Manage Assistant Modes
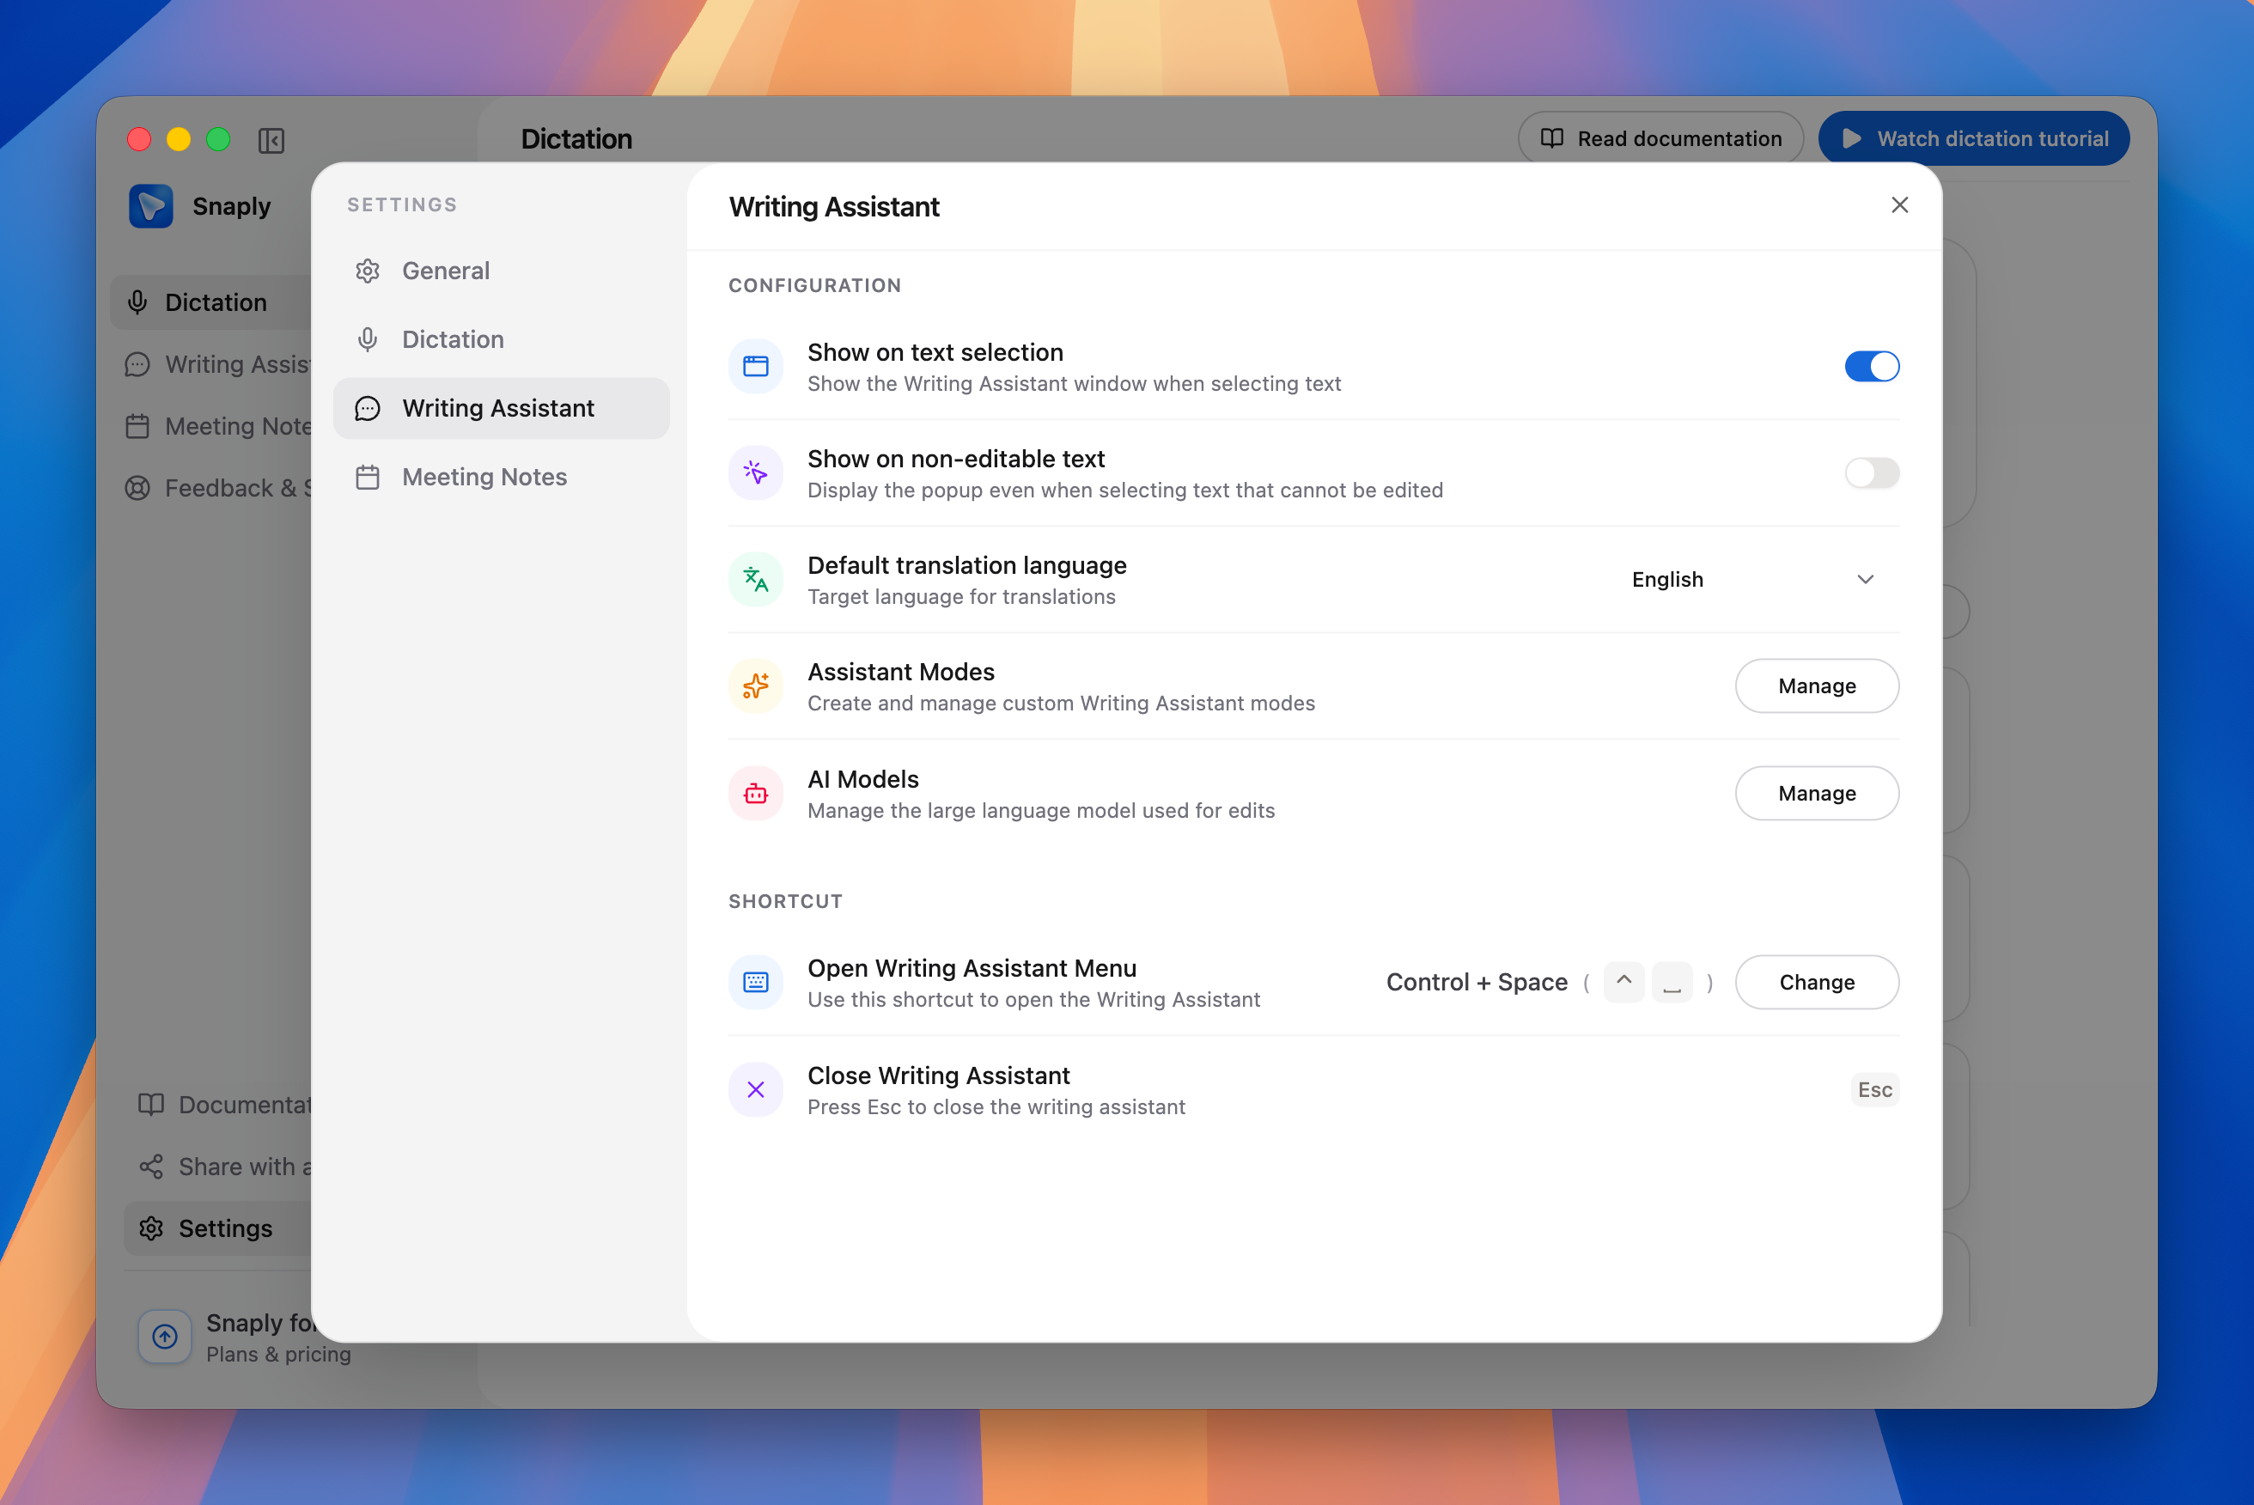 tap(1817, 686)
